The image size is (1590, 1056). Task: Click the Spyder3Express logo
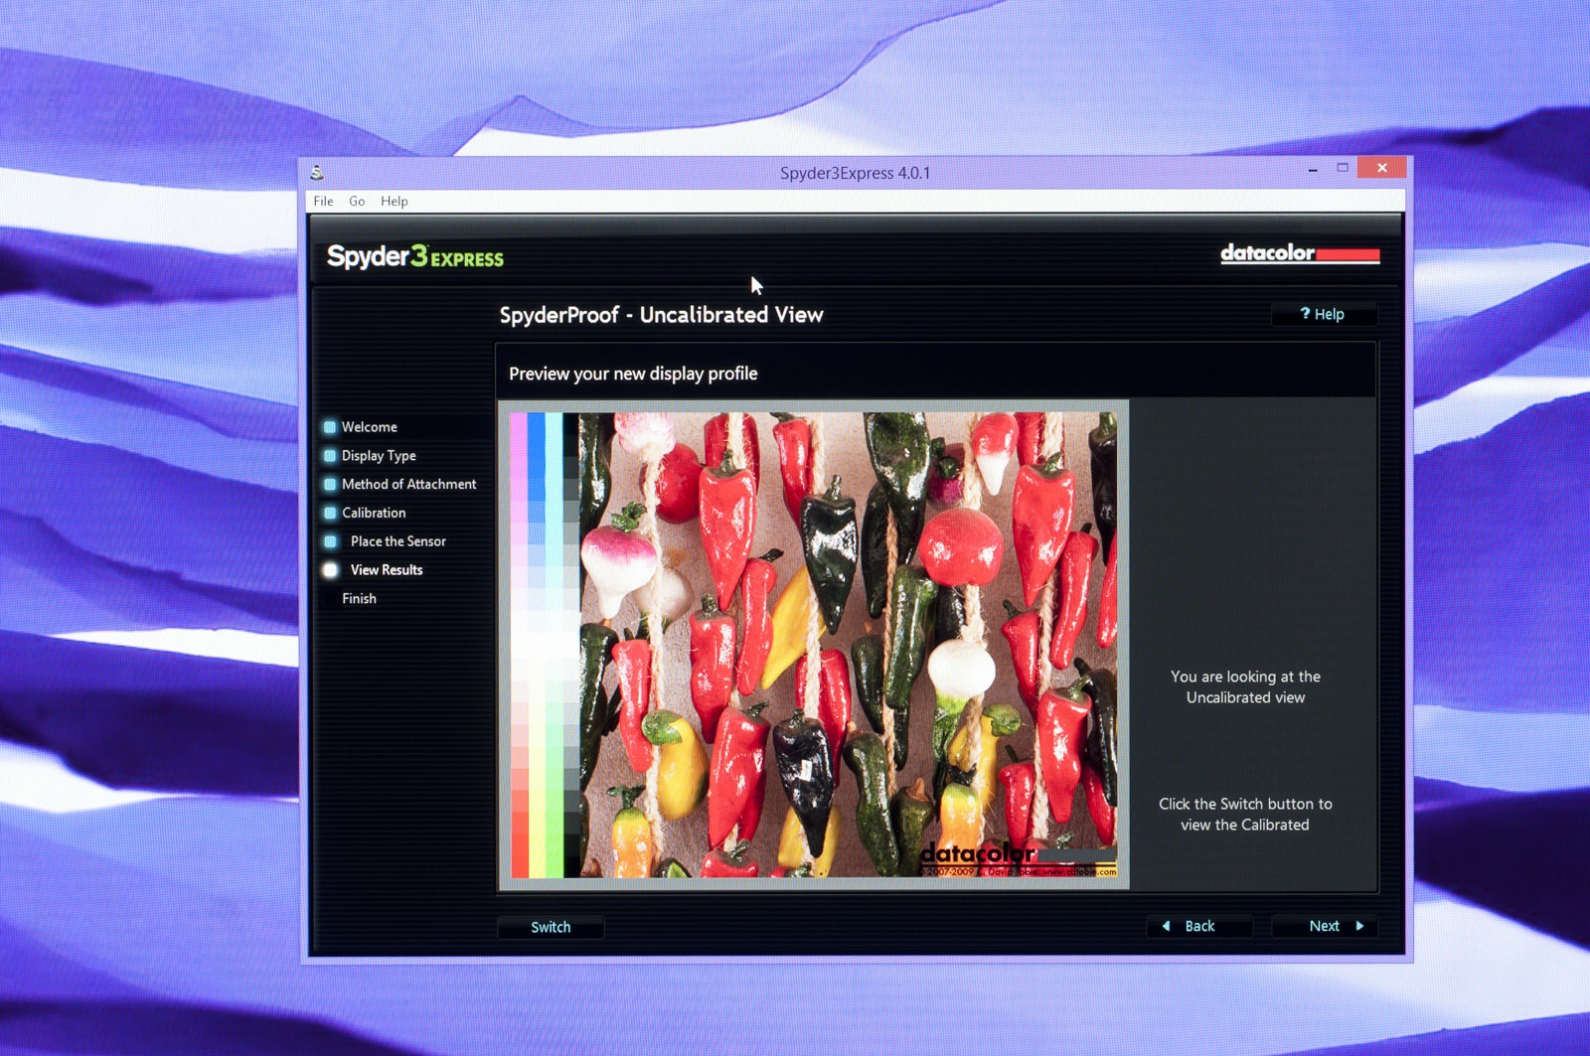pyautogui.click(x=414, y=256)
